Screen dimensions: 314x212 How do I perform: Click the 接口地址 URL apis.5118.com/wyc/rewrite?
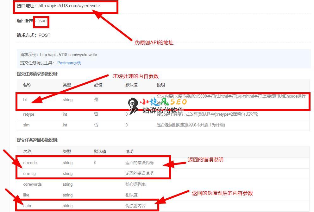[x=69, y=6]
